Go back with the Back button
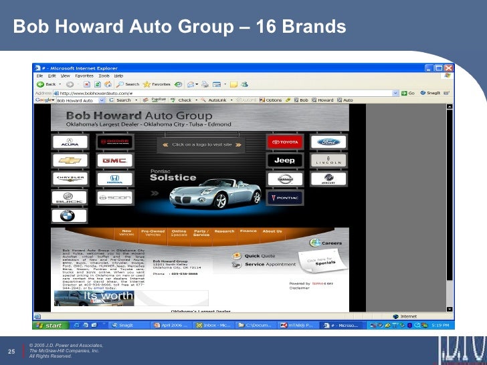The image size is (487, 365). point(46,84)
